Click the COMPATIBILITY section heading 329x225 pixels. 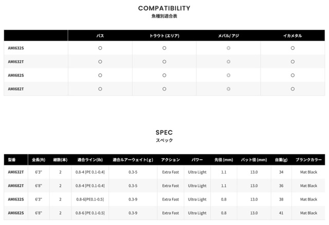pos(164,8)
